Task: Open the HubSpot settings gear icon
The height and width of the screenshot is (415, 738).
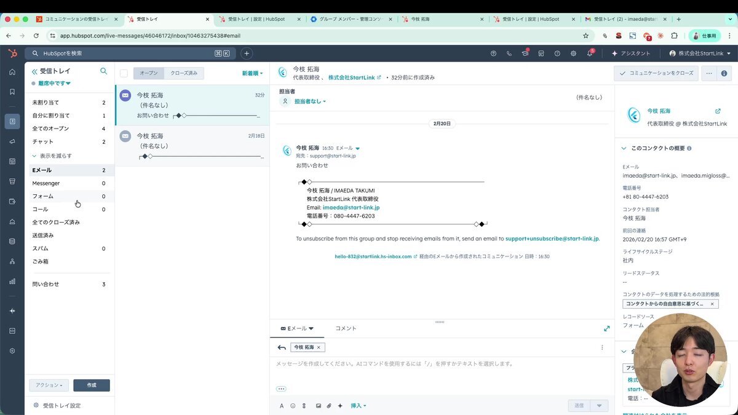Action: (573, 54)
